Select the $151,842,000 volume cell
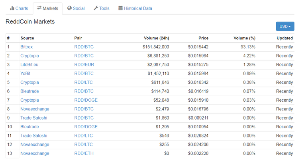306x168 pixels. pyautogui.click(x=156, y=47)
